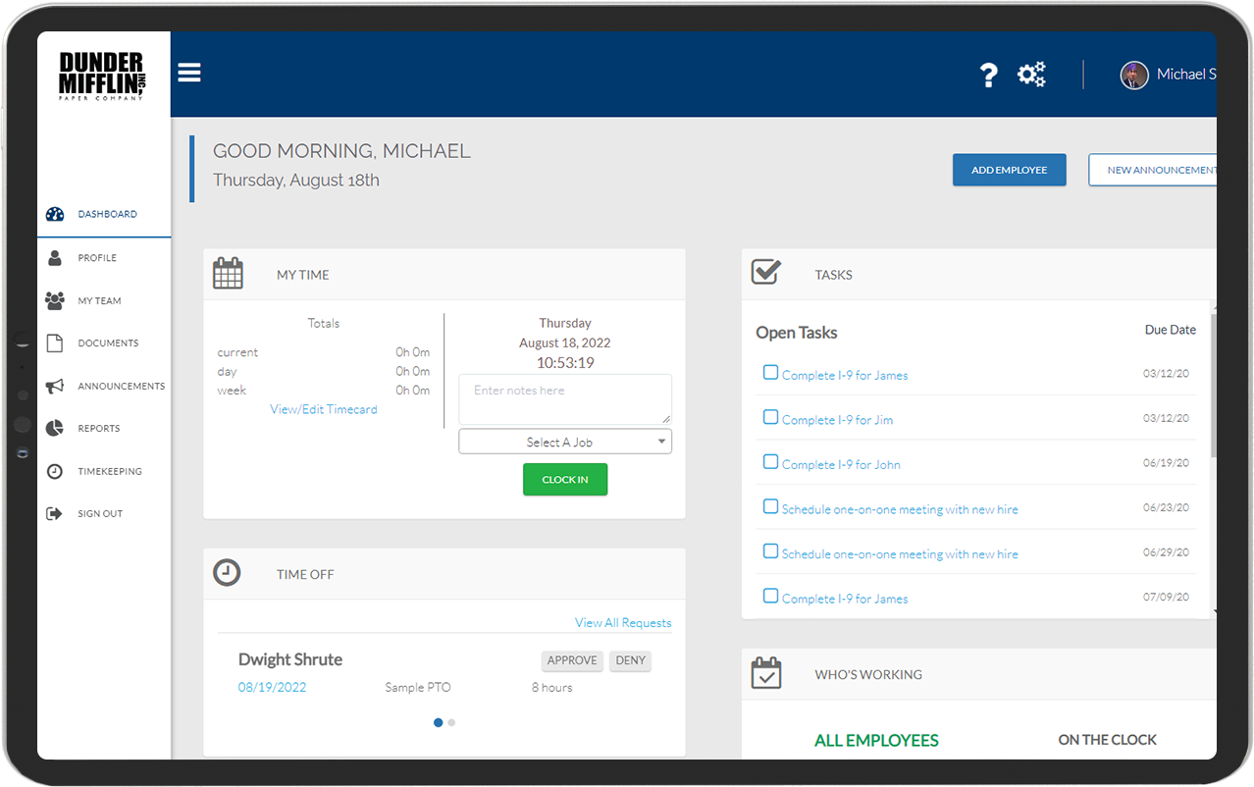Click the help question mark icon

(989, 75)
